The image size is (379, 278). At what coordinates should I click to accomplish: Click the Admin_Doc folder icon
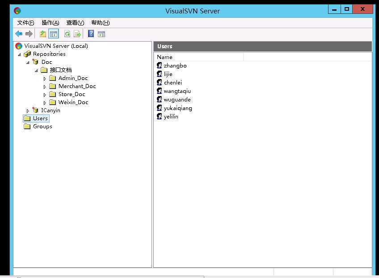point(52,78)
